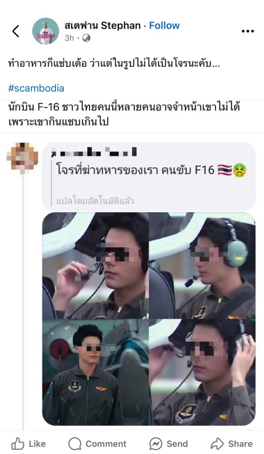Screen dimensions: 264x454
Task: Open Stephan's profile picture
Action: [45, 31]
